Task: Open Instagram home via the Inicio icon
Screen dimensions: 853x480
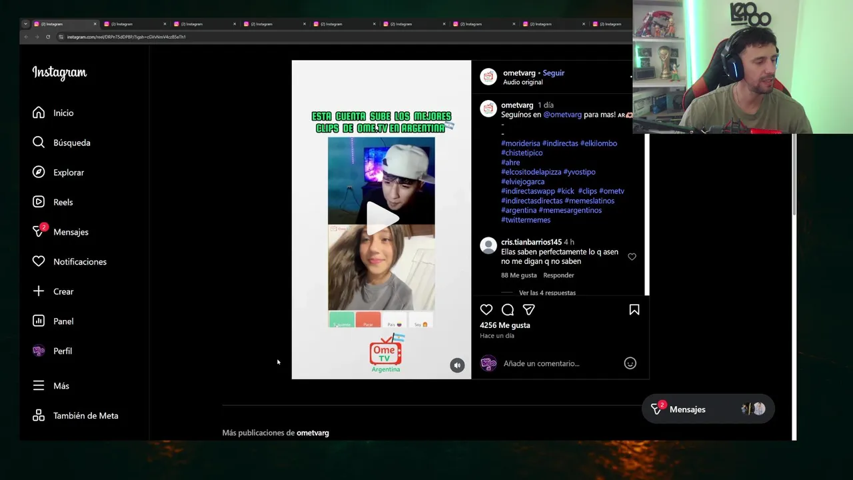Action: 39,113
